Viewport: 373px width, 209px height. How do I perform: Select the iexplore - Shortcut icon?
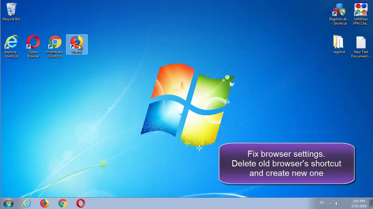pyautogui.click(x=11, y=47)
